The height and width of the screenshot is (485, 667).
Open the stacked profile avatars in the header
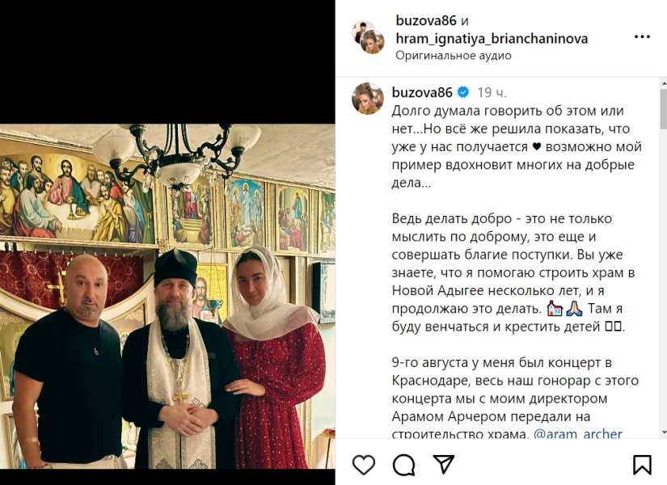[368, 37]
